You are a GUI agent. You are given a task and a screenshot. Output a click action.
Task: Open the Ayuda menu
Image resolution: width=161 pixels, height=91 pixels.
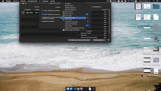tap(53, 1)
